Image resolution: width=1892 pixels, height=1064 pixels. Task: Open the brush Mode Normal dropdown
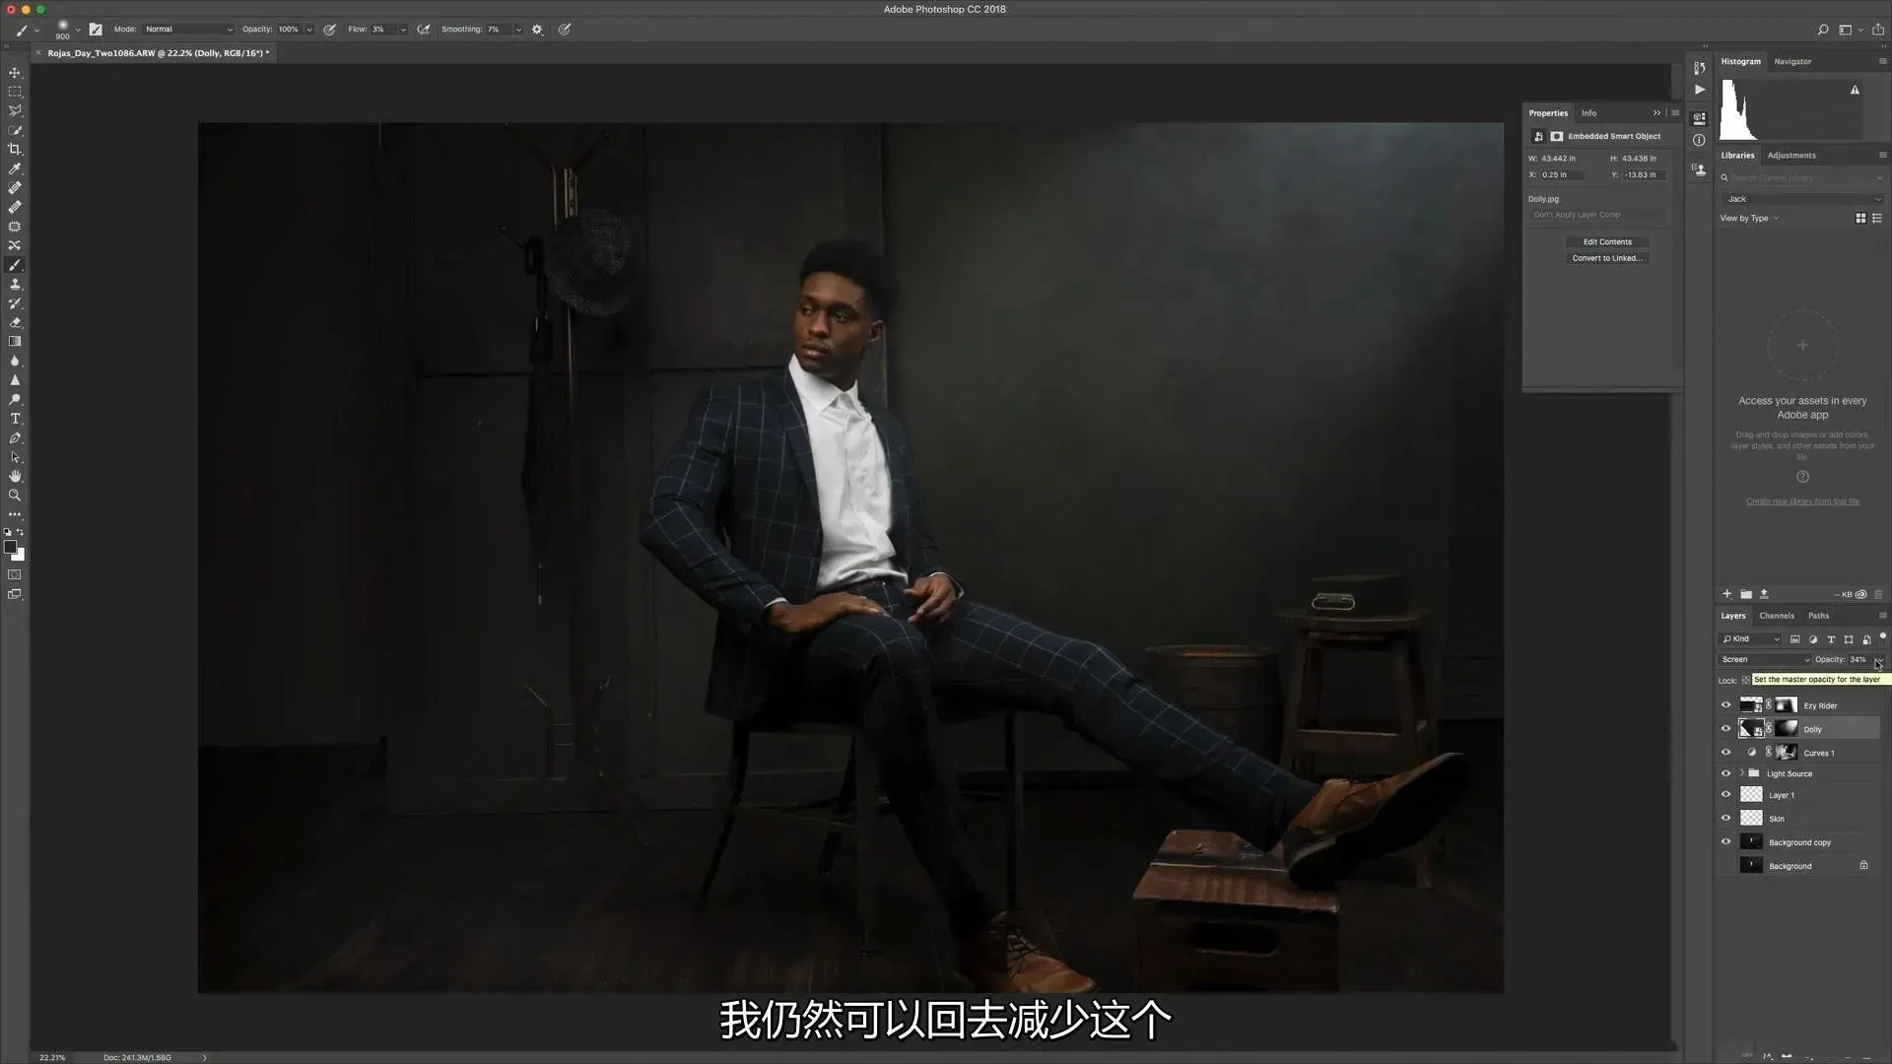[188, 30]
